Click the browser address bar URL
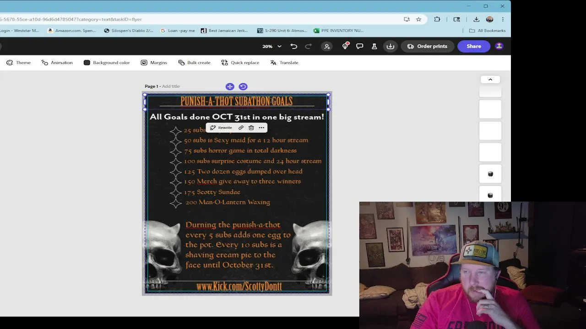586x329 pixels. (x=71, y=19)
